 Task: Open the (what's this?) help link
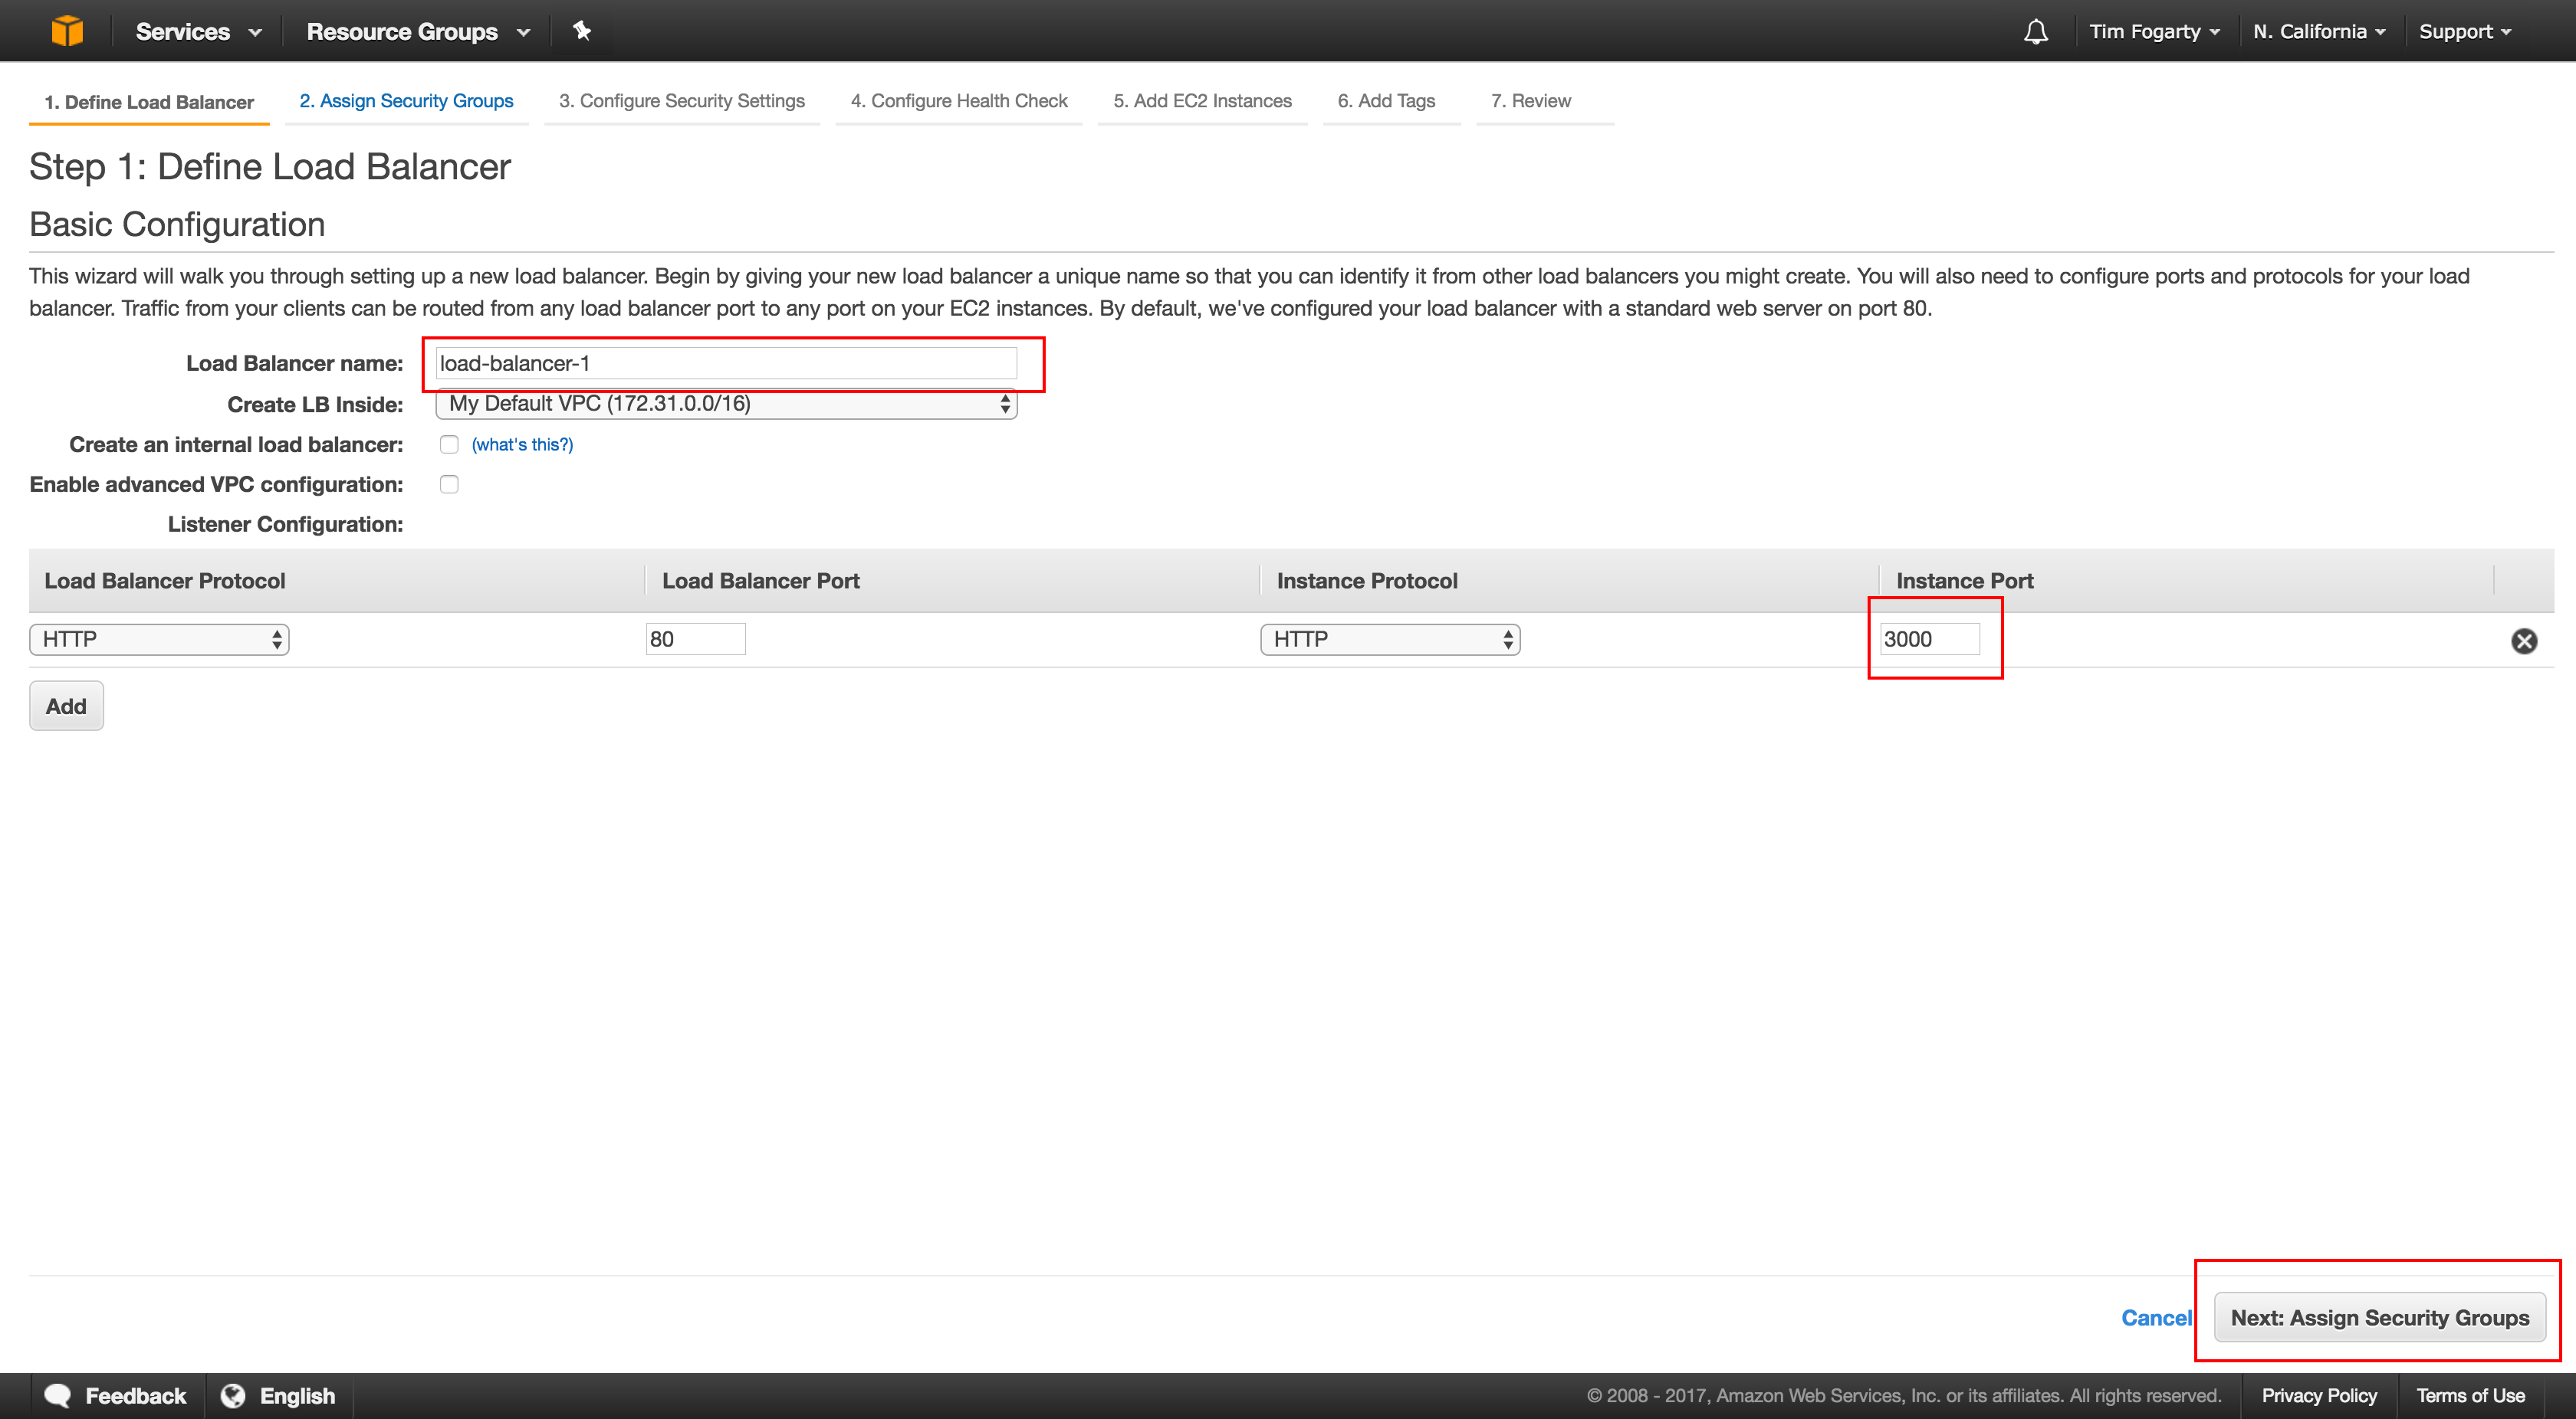[x=521, y=444]
